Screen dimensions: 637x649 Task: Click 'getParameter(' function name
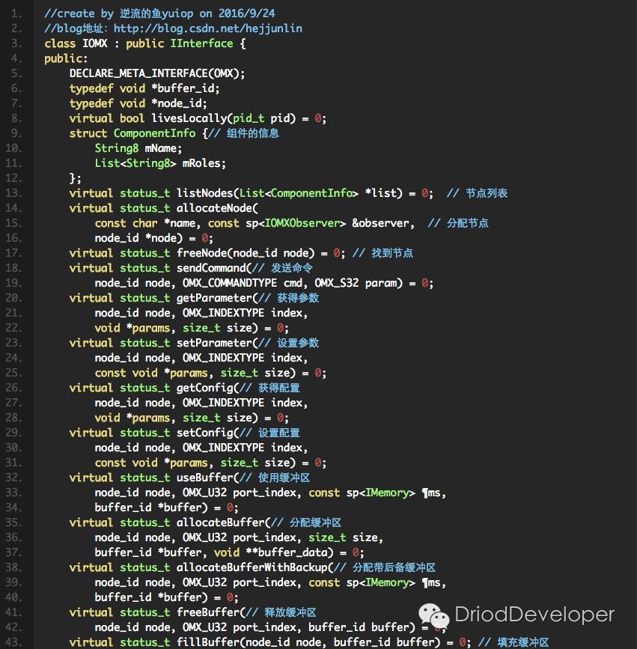tap(217, 298)
